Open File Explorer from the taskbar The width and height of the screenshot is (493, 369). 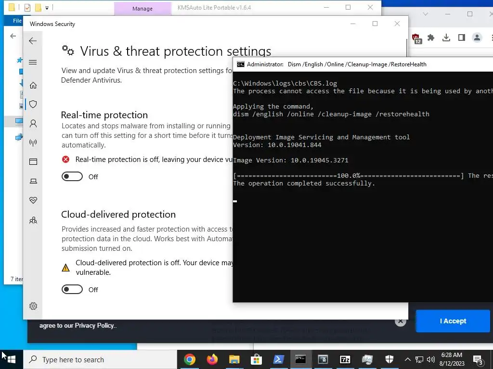pos(234,359)
